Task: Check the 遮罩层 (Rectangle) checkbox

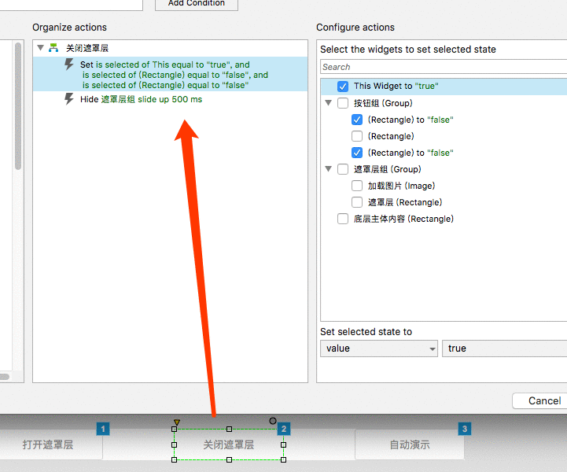Action: click(357, 202)
